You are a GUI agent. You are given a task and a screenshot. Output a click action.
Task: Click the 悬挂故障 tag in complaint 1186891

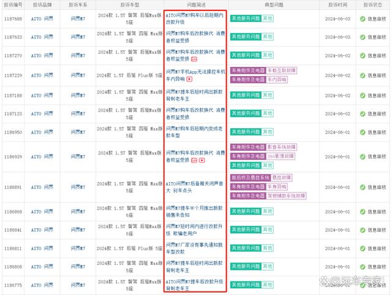[282, 178]
